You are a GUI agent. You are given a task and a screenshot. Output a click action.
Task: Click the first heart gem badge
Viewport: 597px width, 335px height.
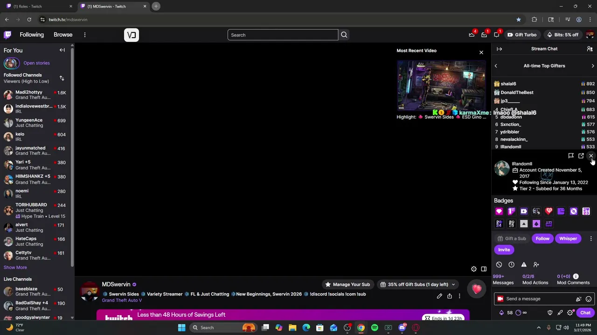coord(499,212)
